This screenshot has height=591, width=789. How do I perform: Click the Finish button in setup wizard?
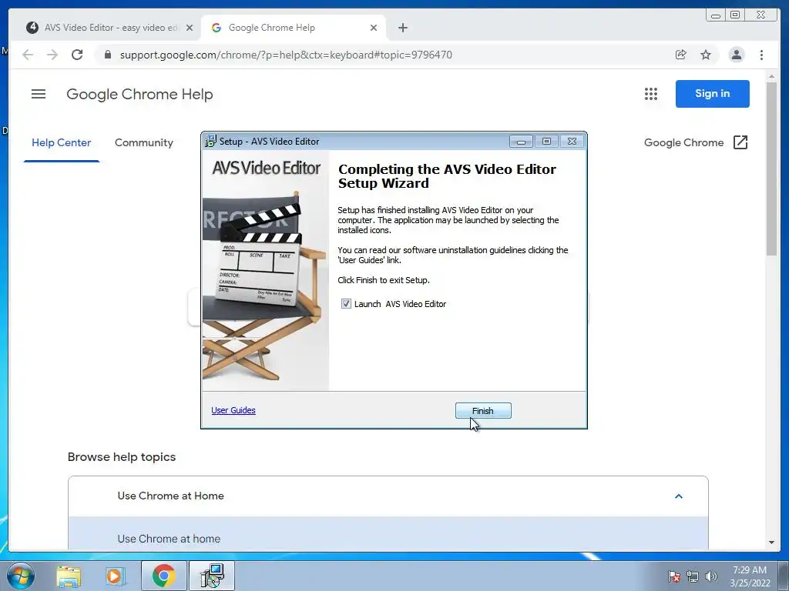click(483, 411)
